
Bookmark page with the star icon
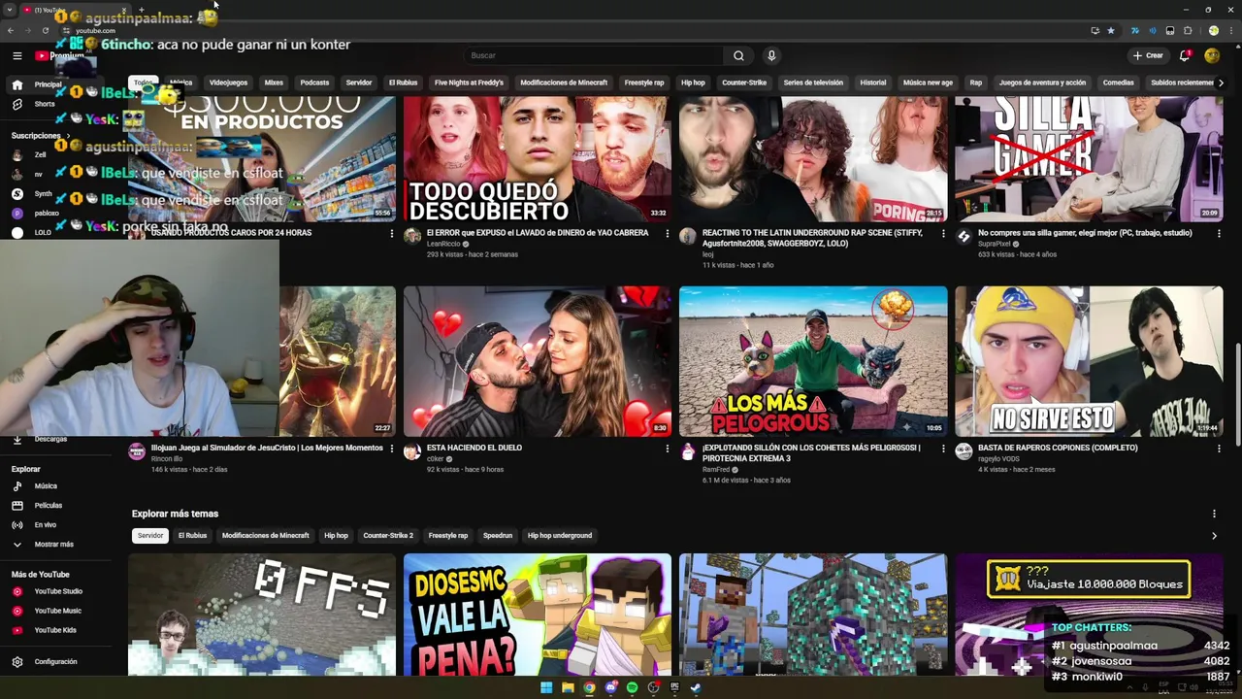pos(1111,31)
